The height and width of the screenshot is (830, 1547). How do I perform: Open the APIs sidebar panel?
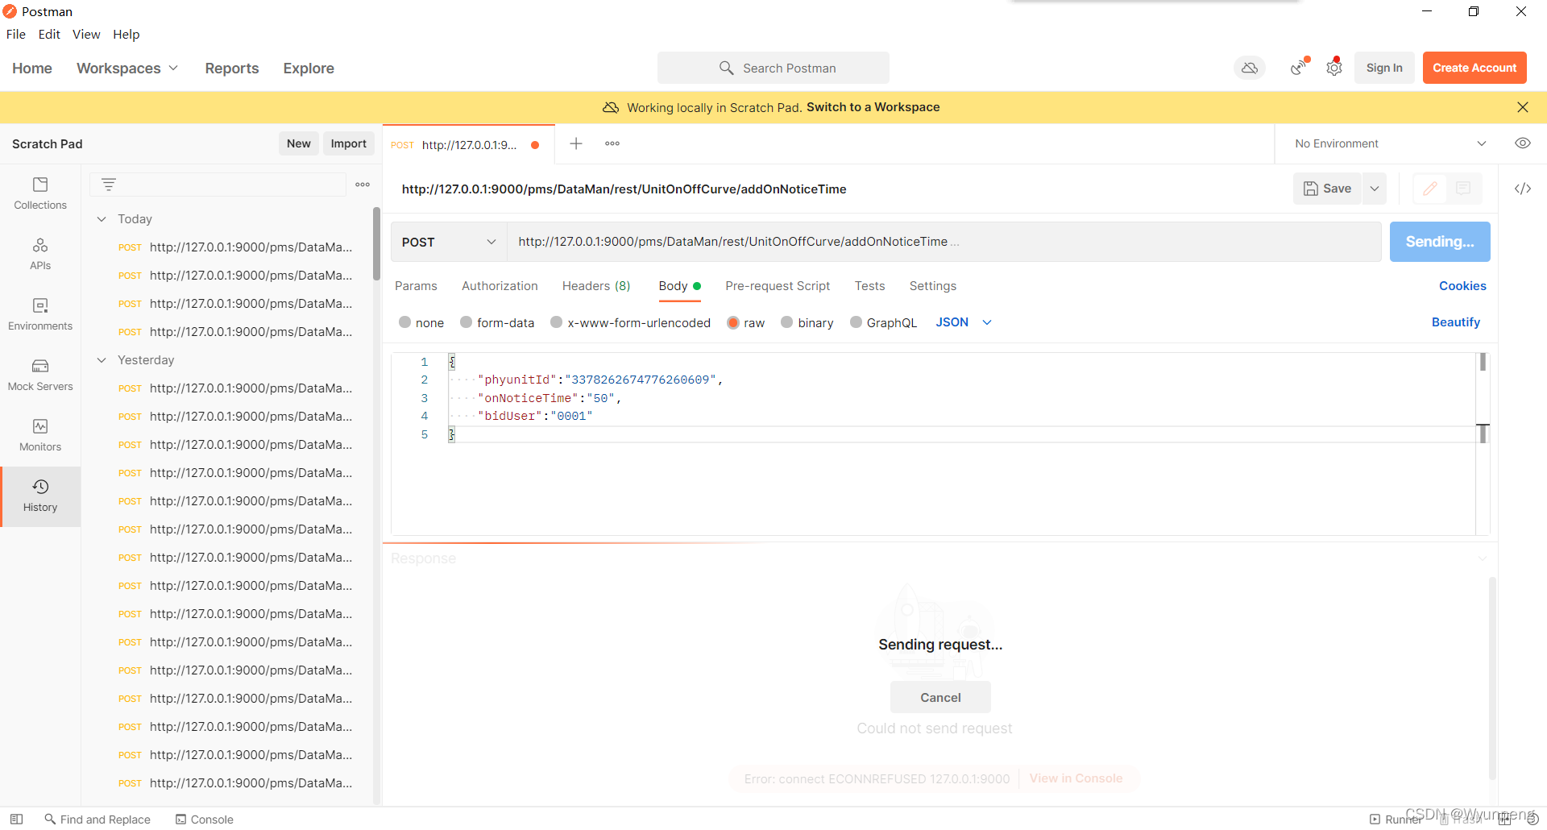tap(40, 254)
